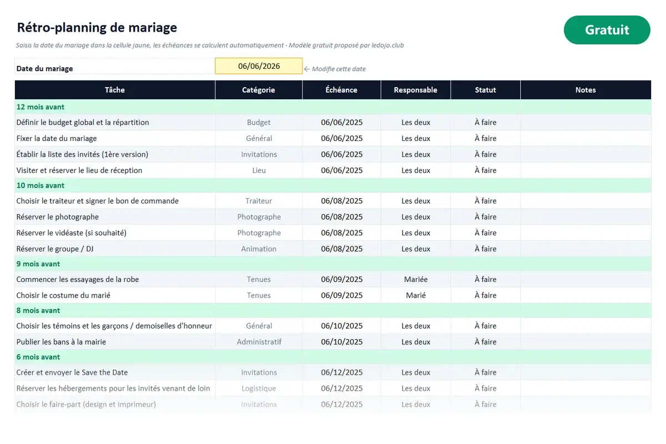
Task: Select the Traiteur category cell
Action: coord(259,201)
